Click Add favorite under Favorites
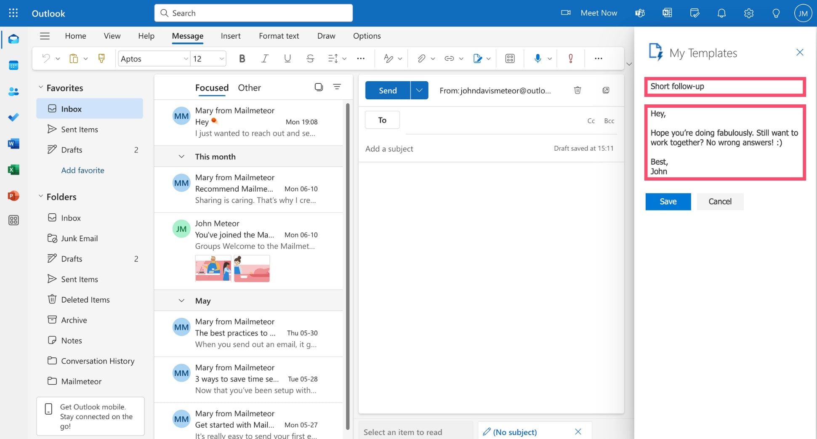Viewport: 817px width, 439px height. 82,170
